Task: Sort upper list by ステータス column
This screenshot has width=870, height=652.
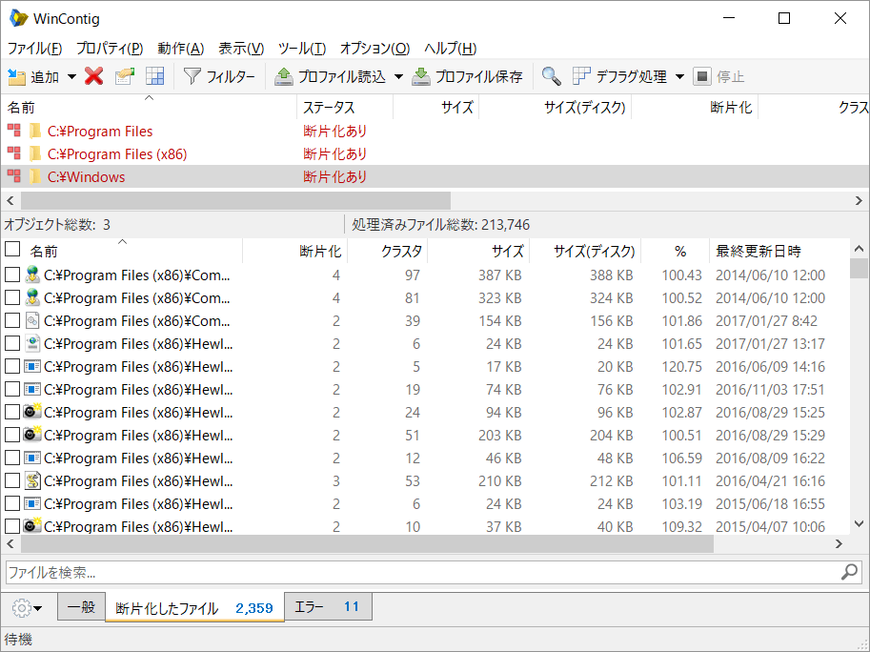Action: 345,107
